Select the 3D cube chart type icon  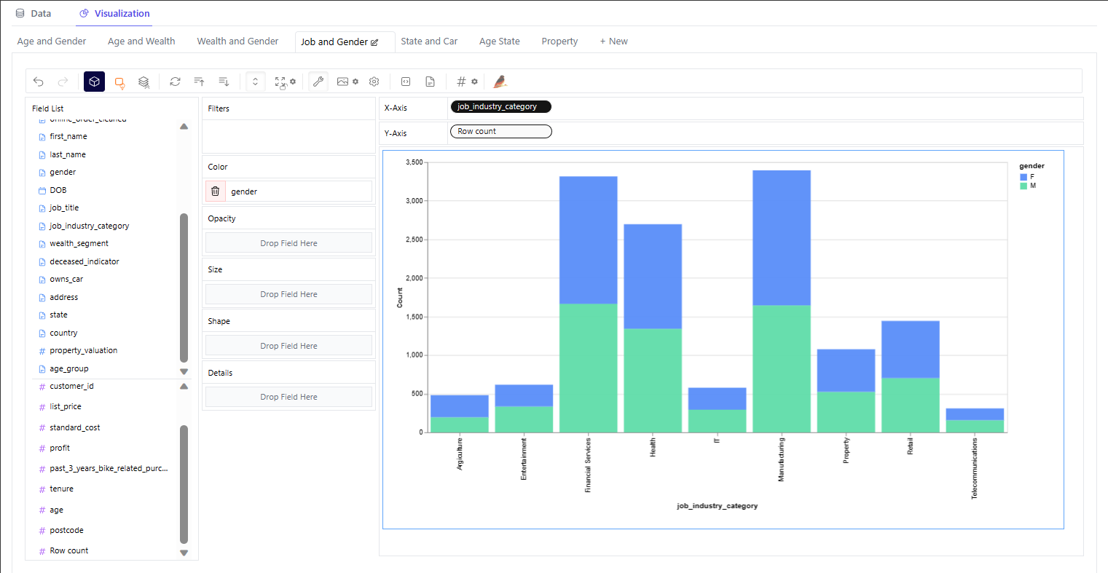(x=94, y=82)
